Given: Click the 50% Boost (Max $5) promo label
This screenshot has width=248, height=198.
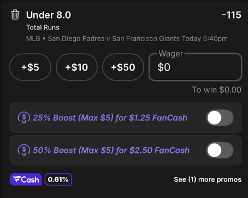Looking at the screenshot, I should (111, 150).
